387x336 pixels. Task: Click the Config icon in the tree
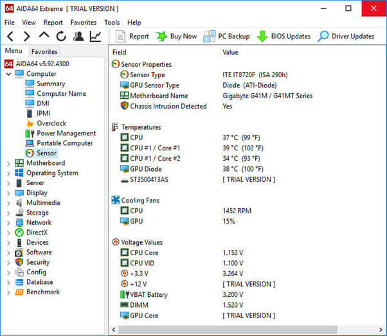pyautogui.click(x=19, y=272)
